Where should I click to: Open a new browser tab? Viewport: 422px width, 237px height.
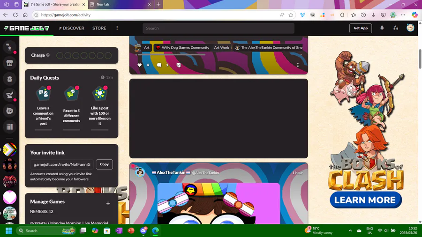click(x=158, y=4)
